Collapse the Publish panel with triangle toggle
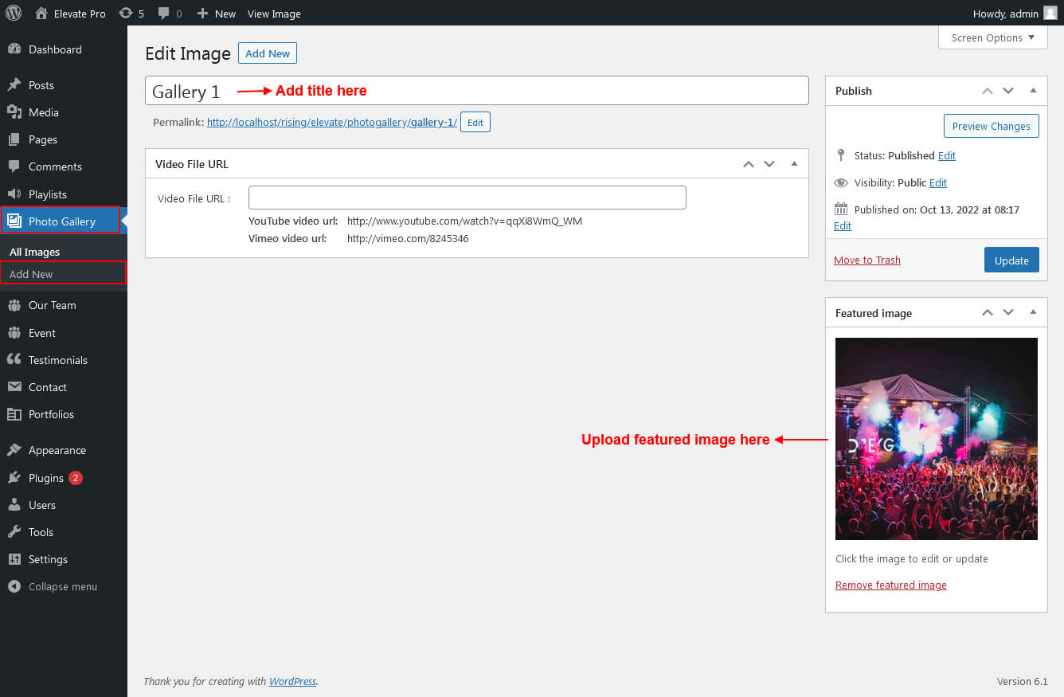Viewport: 1064px width, 697px height. [x=1033, y=91]
